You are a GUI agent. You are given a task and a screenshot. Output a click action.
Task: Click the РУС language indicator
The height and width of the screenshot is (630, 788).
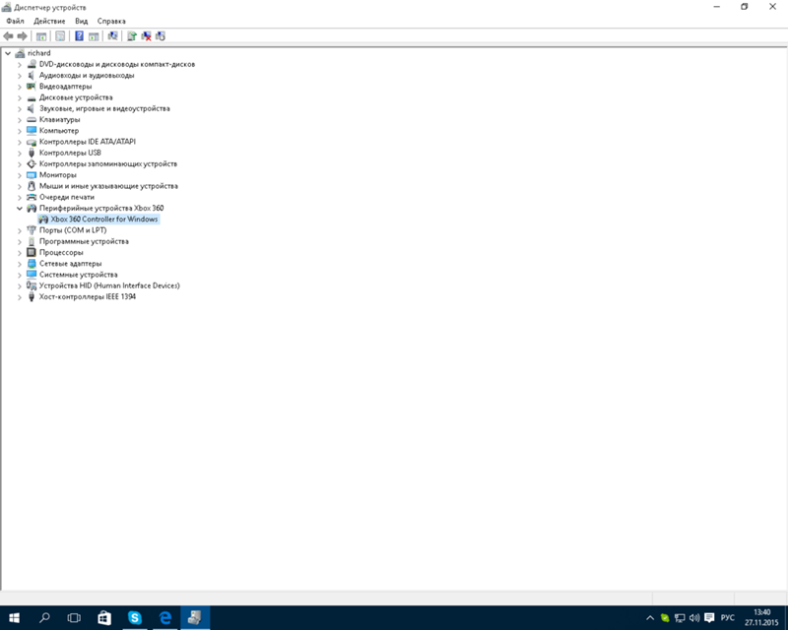[x=728, y=617]
